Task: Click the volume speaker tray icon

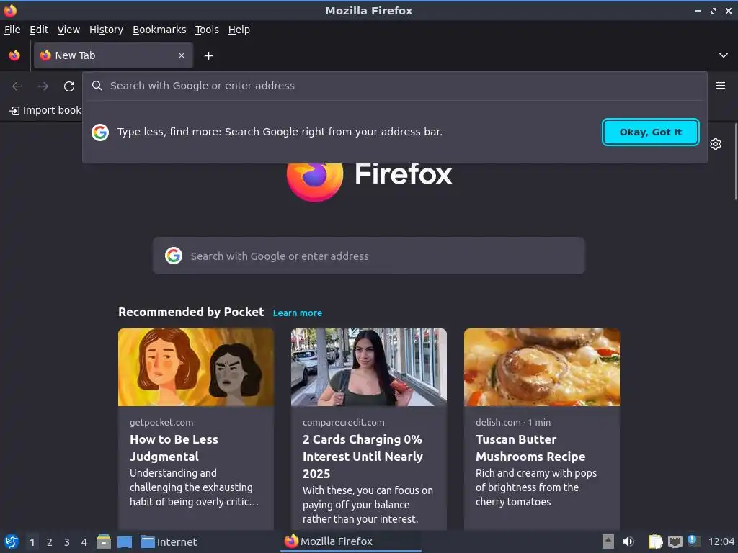Action: 628,541
